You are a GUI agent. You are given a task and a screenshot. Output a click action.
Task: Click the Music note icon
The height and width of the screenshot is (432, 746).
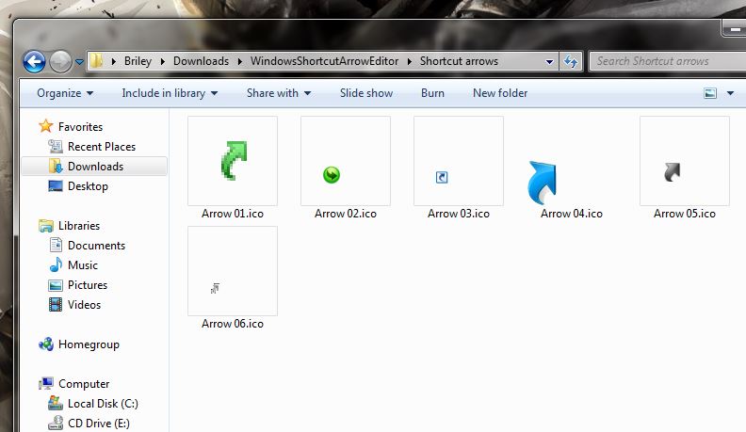(x=56, y=264)
